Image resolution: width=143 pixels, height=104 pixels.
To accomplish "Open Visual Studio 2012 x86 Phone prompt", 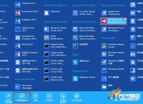I will [x=55, y=54].
